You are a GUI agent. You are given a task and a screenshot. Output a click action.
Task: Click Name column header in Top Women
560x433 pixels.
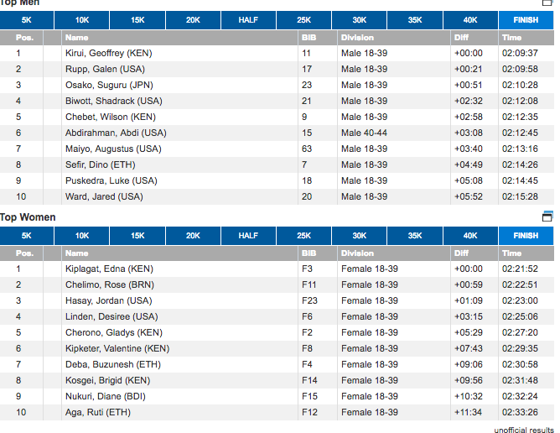point(77,253)
